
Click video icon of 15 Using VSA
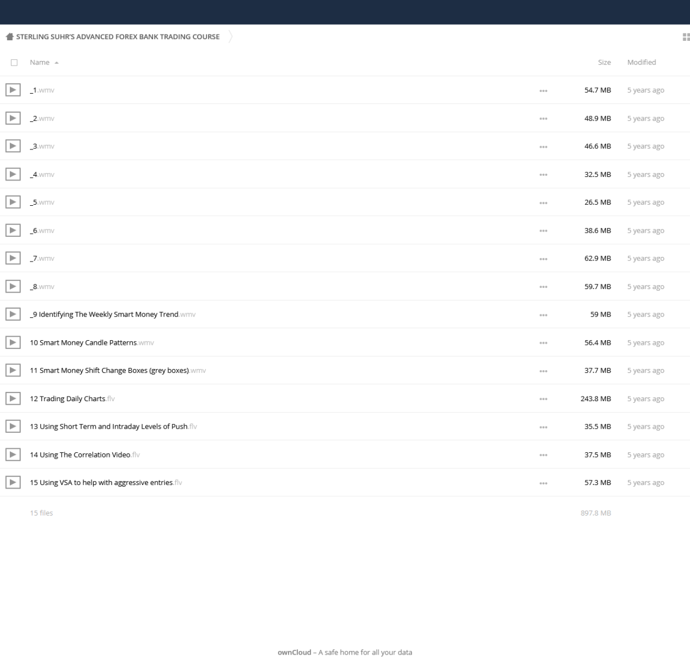click(x=13, y=482)
